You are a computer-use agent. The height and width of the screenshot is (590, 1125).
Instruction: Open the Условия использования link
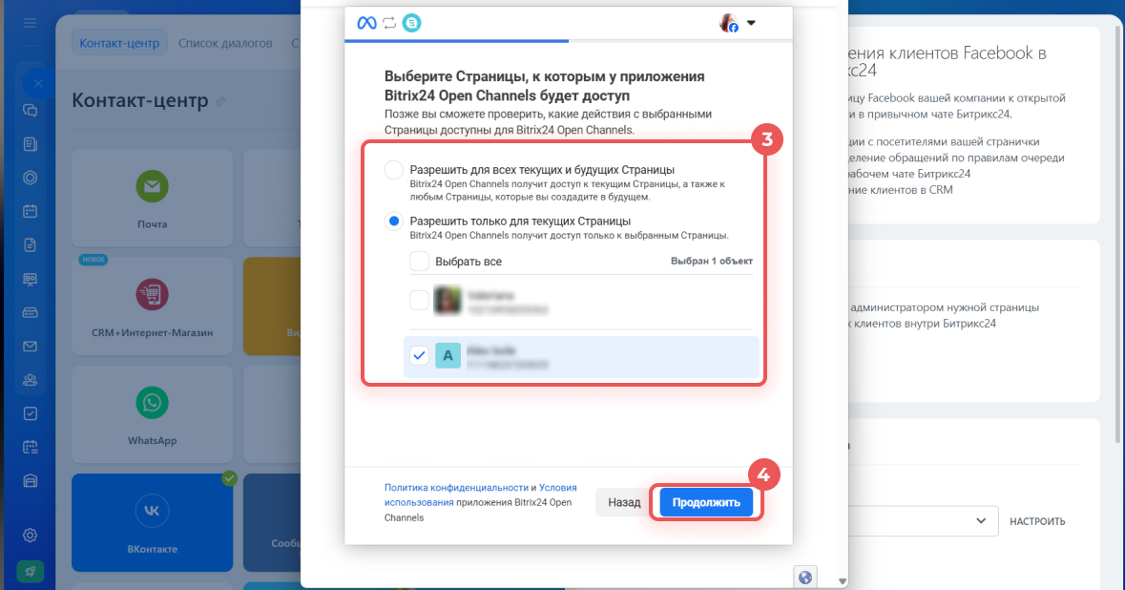[481, 495]
